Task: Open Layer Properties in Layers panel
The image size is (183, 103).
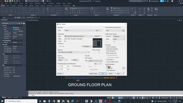Action: tap(66, 10)
